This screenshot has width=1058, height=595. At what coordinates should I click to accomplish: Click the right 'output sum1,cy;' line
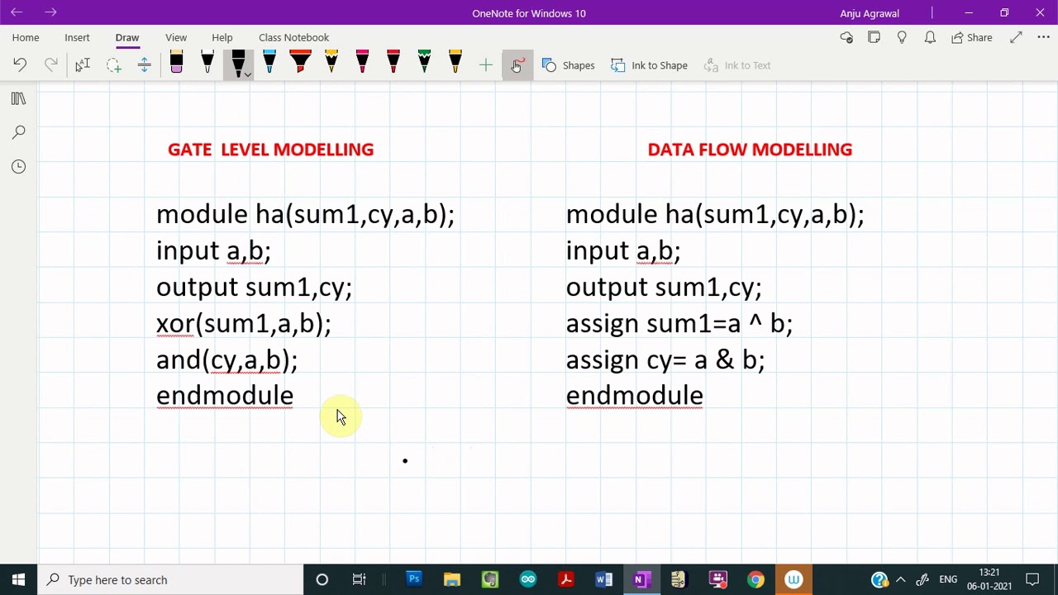(664, 287)
